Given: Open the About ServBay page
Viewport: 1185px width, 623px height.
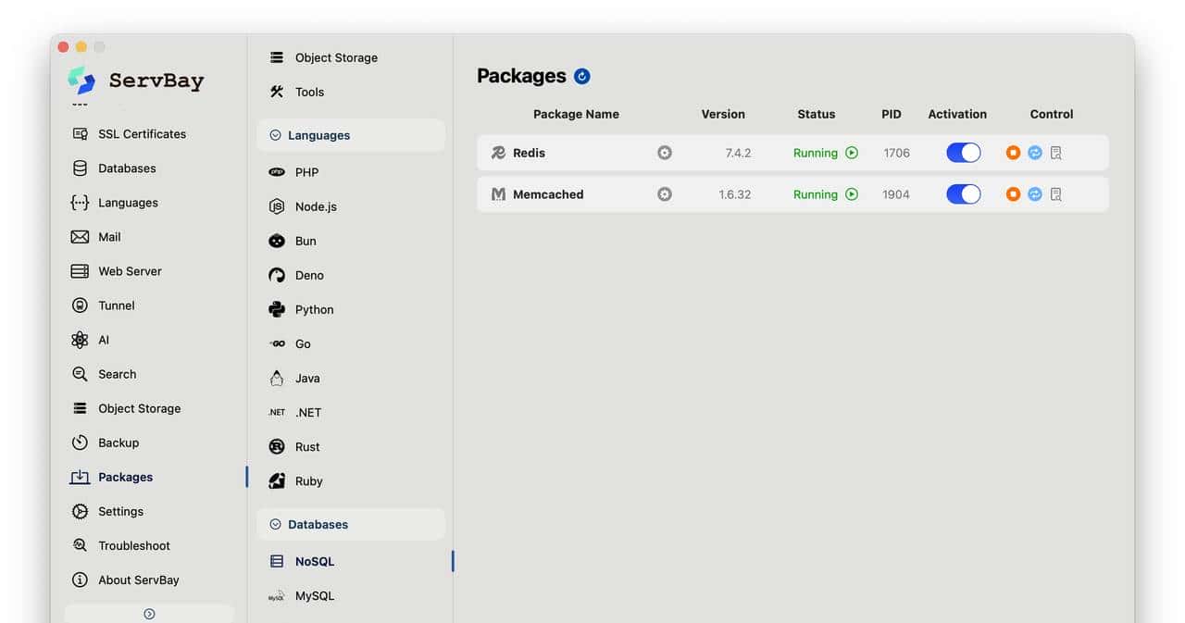Looking at the screenshot, I should point(138,579).
